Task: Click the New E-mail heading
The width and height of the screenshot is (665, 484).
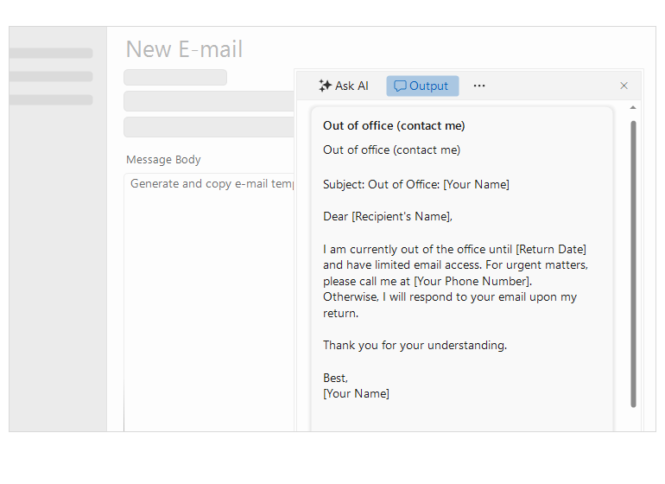Action: [185, 48]
